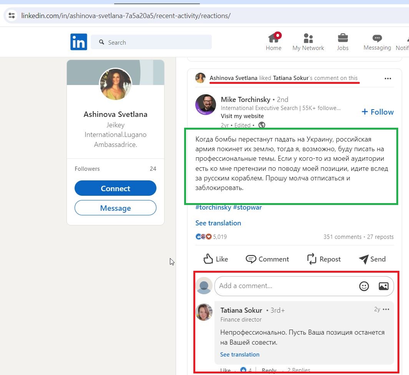The image size is (409, 375).
Task: Click the #torchinsky hashtag
Action: (x=213, y=207)
